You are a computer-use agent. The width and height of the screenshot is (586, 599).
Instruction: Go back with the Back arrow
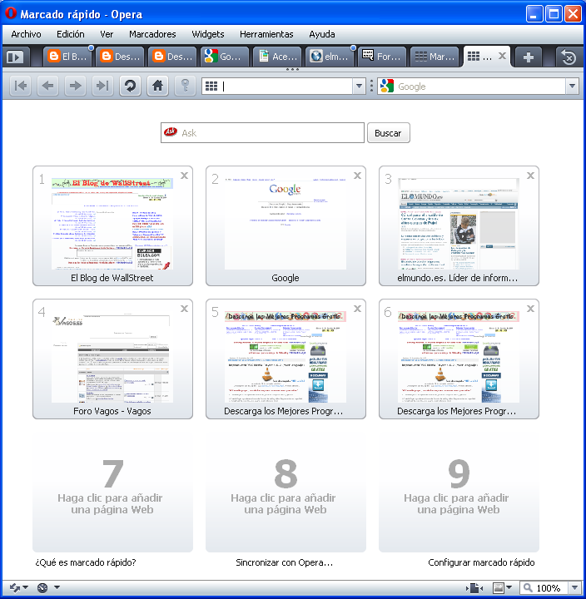coord(47,86)
